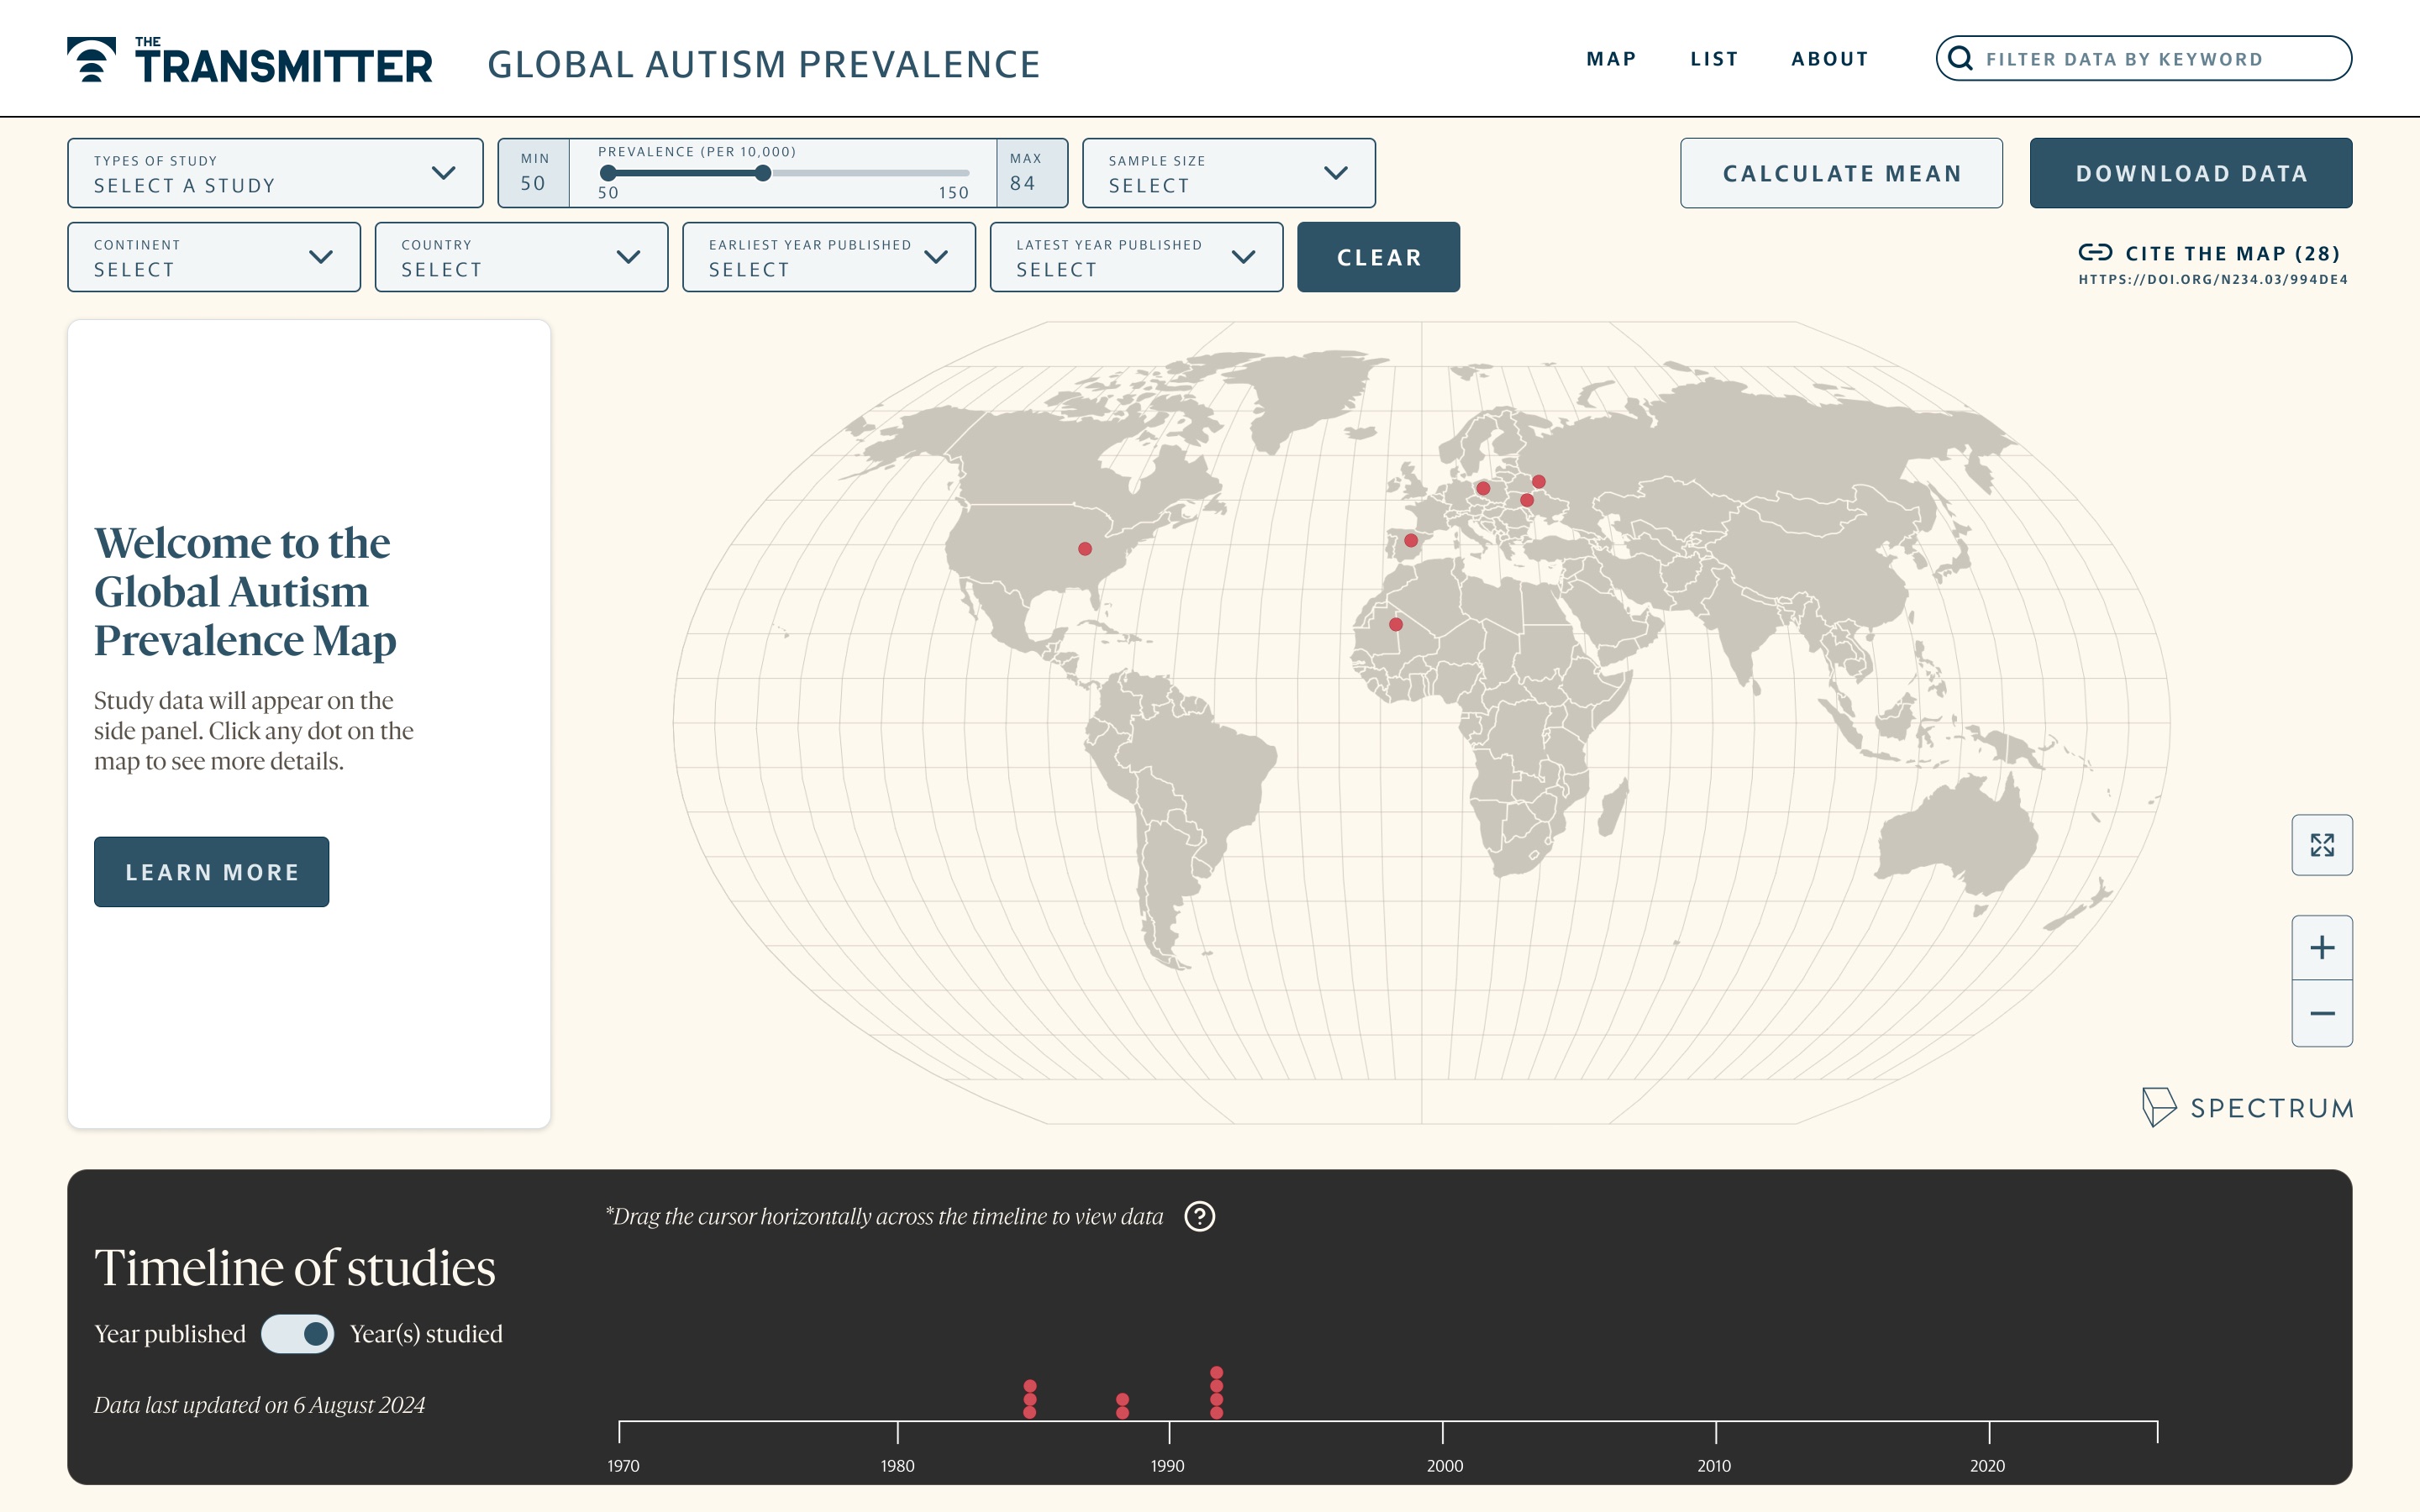2420x1512 pixels.
Task: Zoom out with the minus icon
Action: coord(2321,1014)
